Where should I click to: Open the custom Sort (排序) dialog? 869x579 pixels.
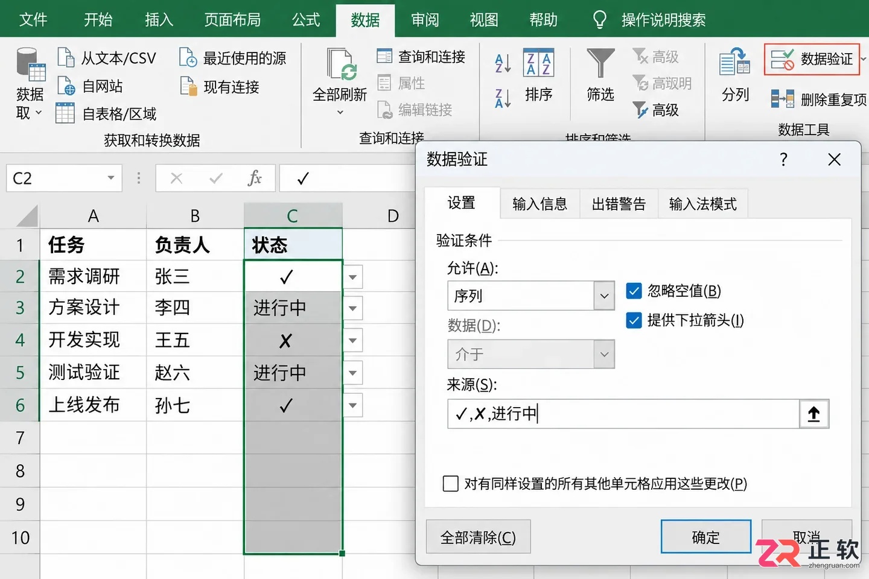[538, 75]
